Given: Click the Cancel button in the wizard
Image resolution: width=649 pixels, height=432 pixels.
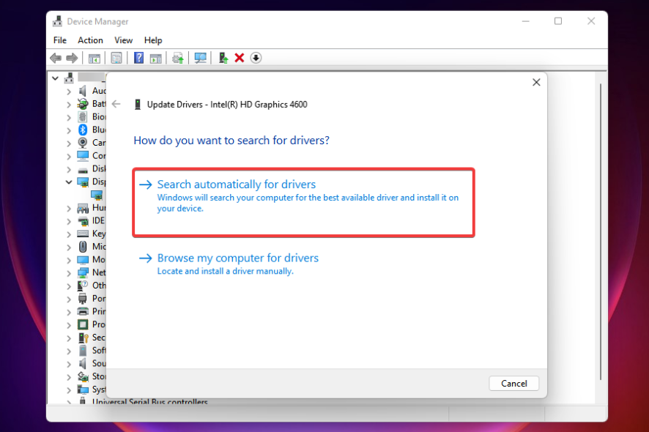Looking at the screenshot, I should [x=513, y=383].
